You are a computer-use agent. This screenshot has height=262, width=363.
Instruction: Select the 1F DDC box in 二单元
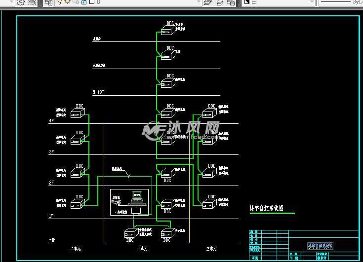(x=78, y=204)
